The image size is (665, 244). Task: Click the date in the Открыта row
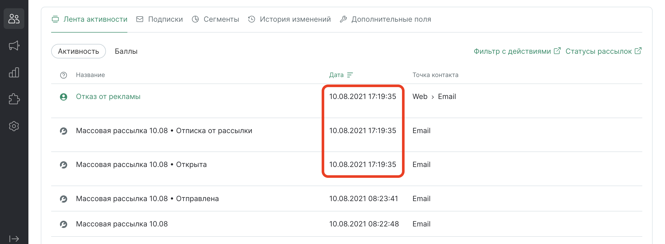(362, 164)
